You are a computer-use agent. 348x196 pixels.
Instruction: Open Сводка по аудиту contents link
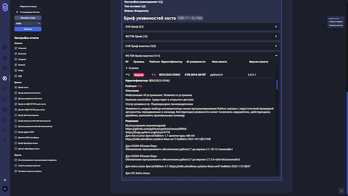pos(336,22)
